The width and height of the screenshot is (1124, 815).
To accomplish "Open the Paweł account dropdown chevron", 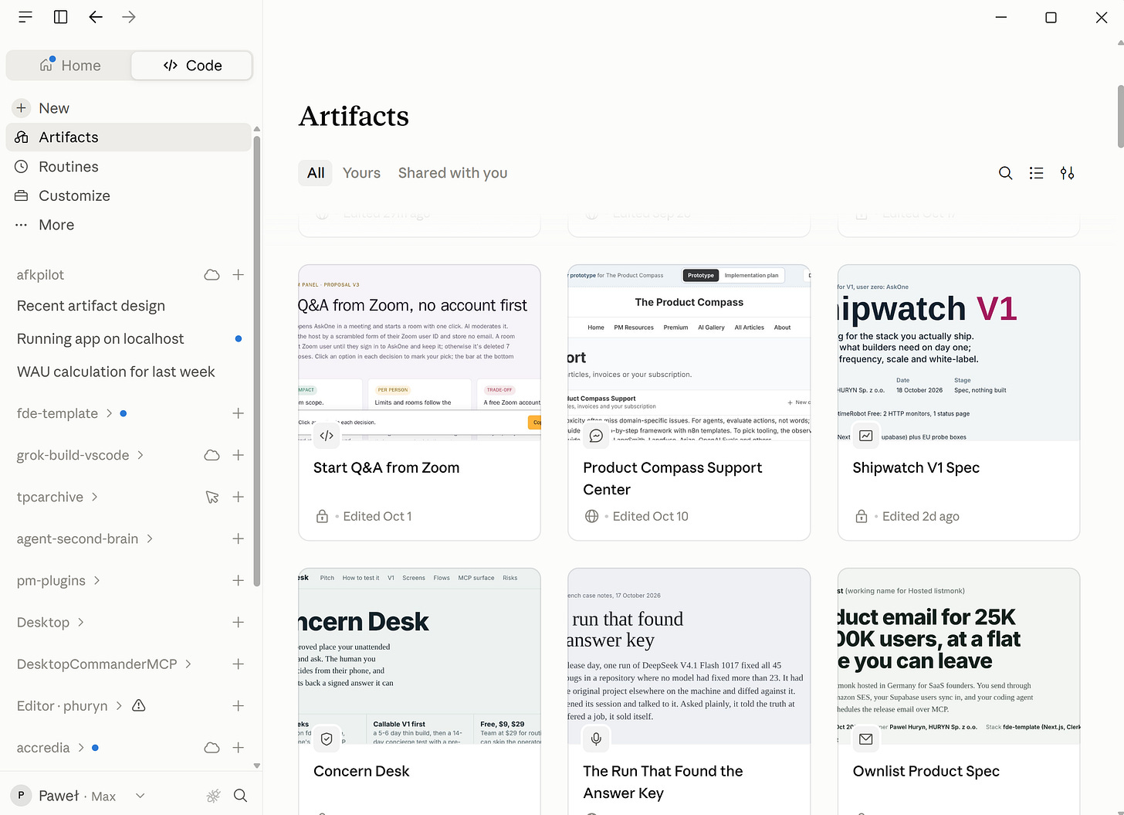I will (x=140, y=796).
